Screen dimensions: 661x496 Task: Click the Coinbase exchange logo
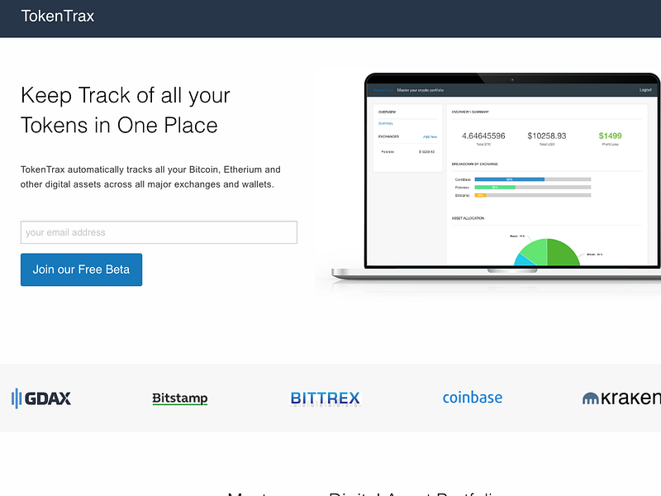click(472, 398)
